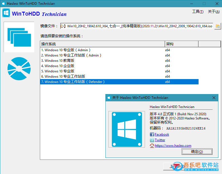This screenshot has width=222, height=174.
Task: Close the main WinToHDD window
Action: click(x=217, y=4)
